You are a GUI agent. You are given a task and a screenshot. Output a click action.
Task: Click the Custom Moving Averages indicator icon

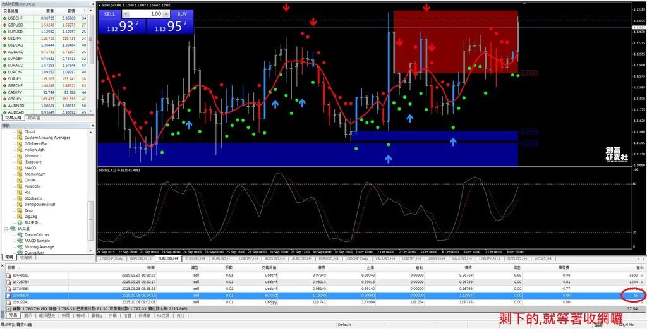point(20,138)
